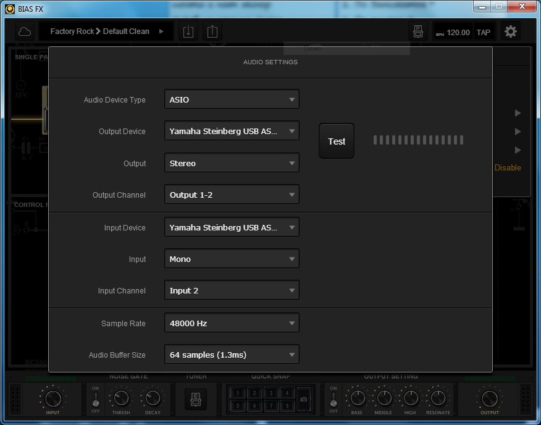Viewport: 541px width, 425px height.
Task: Open the Input Channel dropdown
Action: point(232,290)
